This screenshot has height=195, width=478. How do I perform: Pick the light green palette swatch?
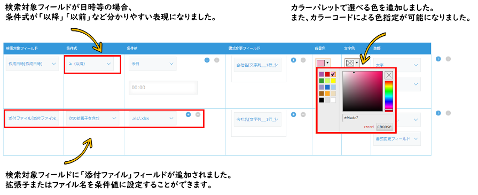[x=327, y=81]
